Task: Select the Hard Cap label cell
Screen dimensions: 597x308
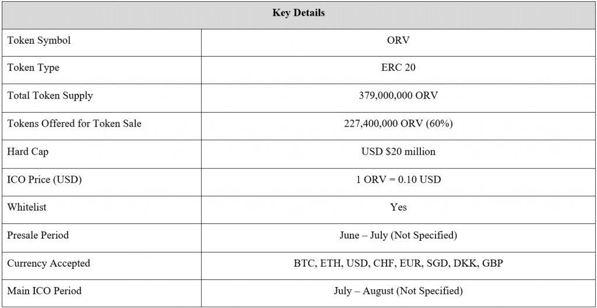Action: pyautogui.click(x=28, y=152)
